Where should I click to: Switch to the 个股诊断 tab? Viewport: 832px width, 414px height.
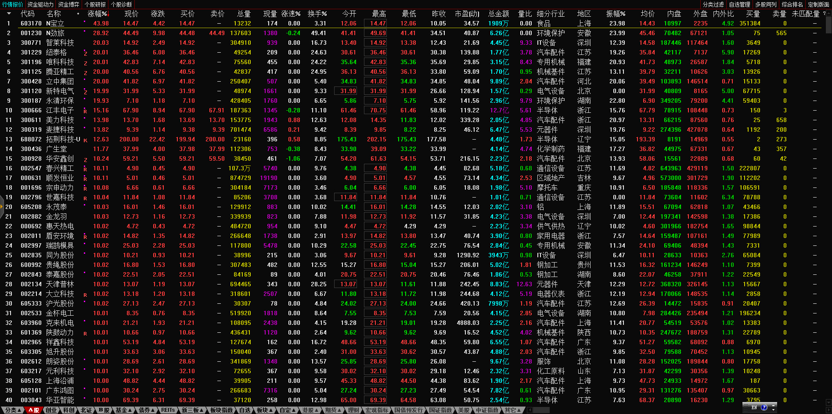tap(122, 4)
